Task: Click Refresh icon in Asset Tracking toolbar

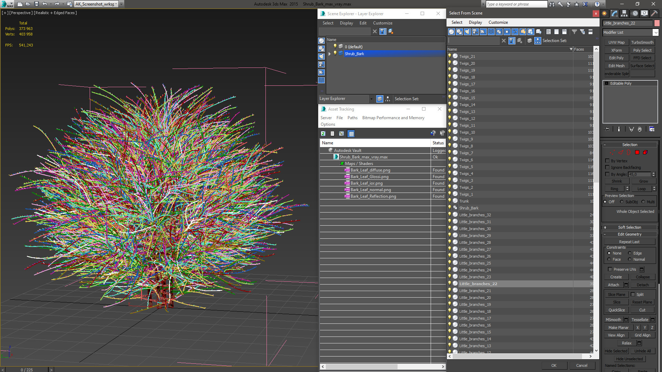Action: 323,134
